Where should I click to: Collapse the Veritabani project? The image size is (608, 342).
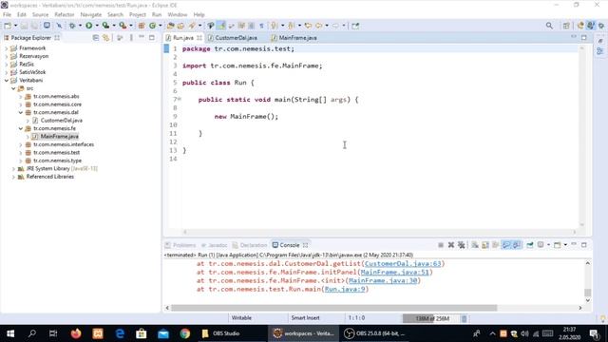7,80
